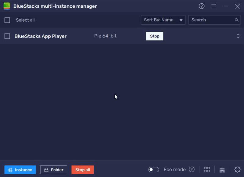Click the Folder button
Image resolution: width=244 pixels, height=177 pixels.
pyautogui.click(x=54, y=170)
